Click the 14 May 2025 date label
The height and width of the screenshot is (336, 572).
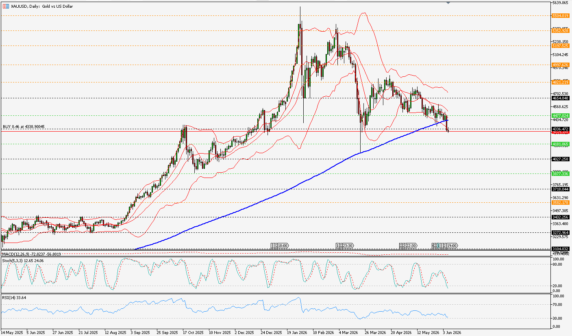click(x=12, y=332)
